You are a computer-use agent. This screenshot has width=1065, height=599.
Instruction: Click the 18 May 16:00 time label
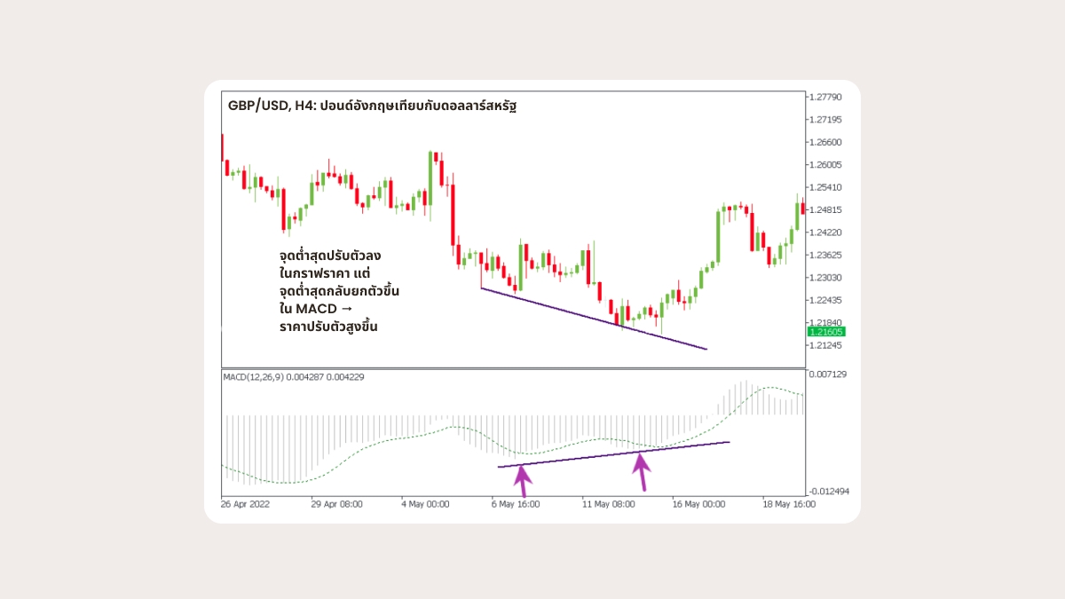click(x=788, y=503)
